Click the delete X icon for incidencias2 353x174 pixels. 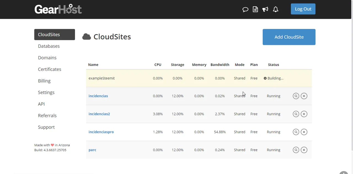304,114
